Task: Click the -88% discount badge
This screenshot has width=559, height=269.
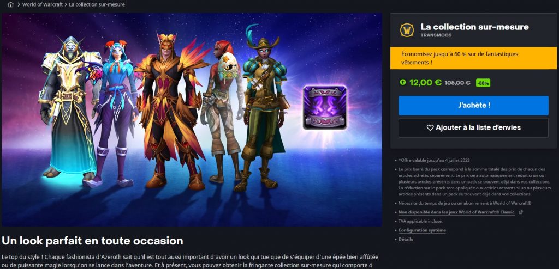Action: click(483, 83)
